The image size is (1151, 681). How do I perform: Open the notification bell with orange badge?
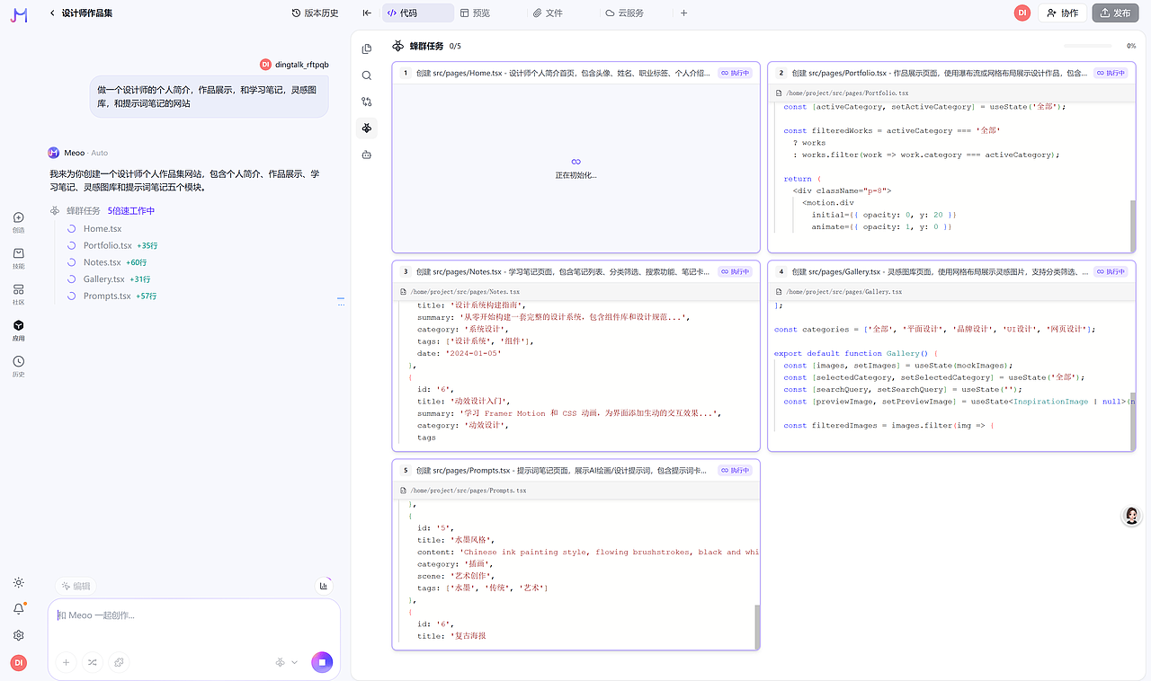(18, 608)
